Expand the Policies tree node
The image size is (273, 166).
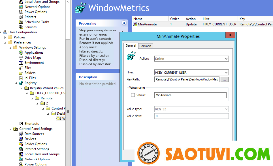(5, 37)
